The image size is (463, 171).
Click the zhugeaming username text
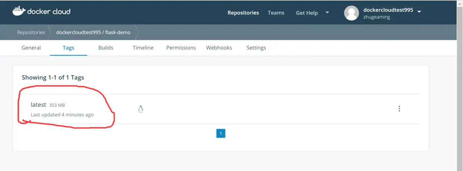click(377, 17)
